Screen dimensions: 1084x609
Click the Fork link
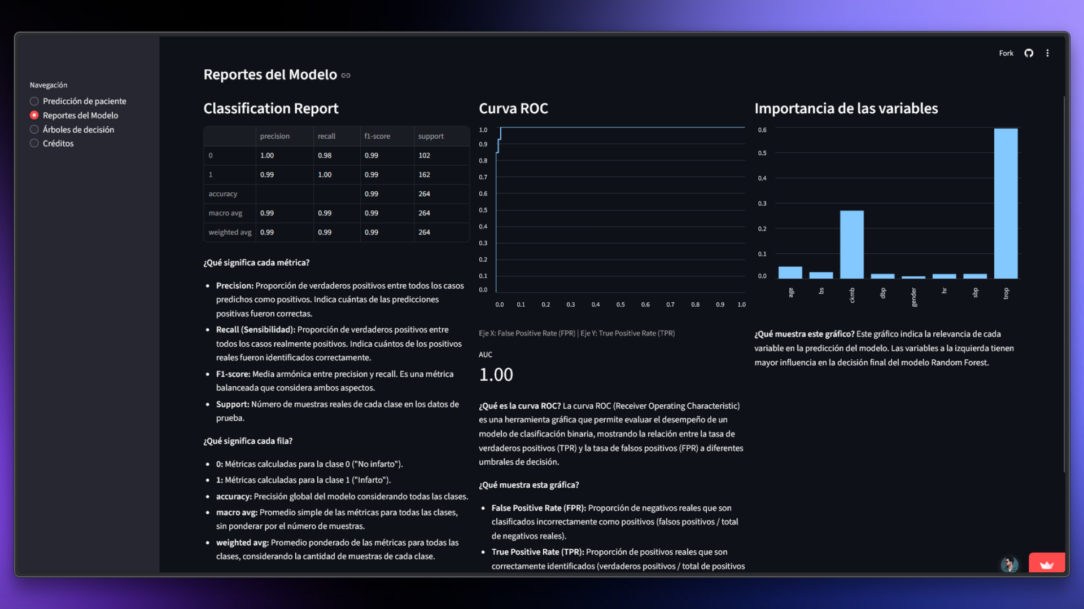[1006, 53]
